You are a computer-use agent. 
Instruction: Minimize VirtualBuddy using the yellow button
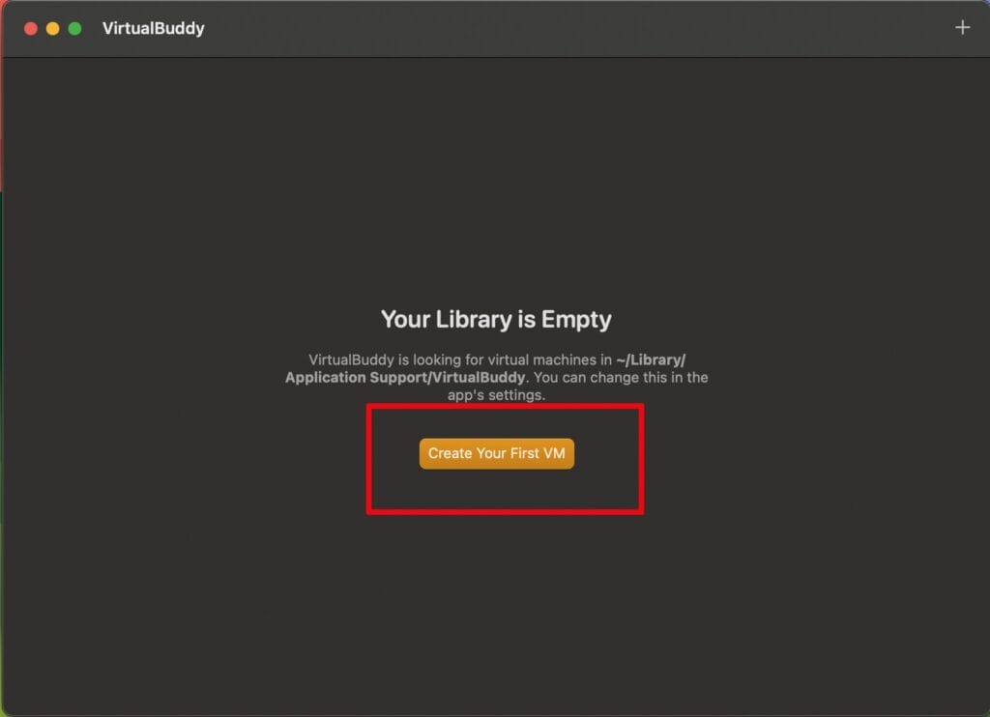[x=52, y=28]
